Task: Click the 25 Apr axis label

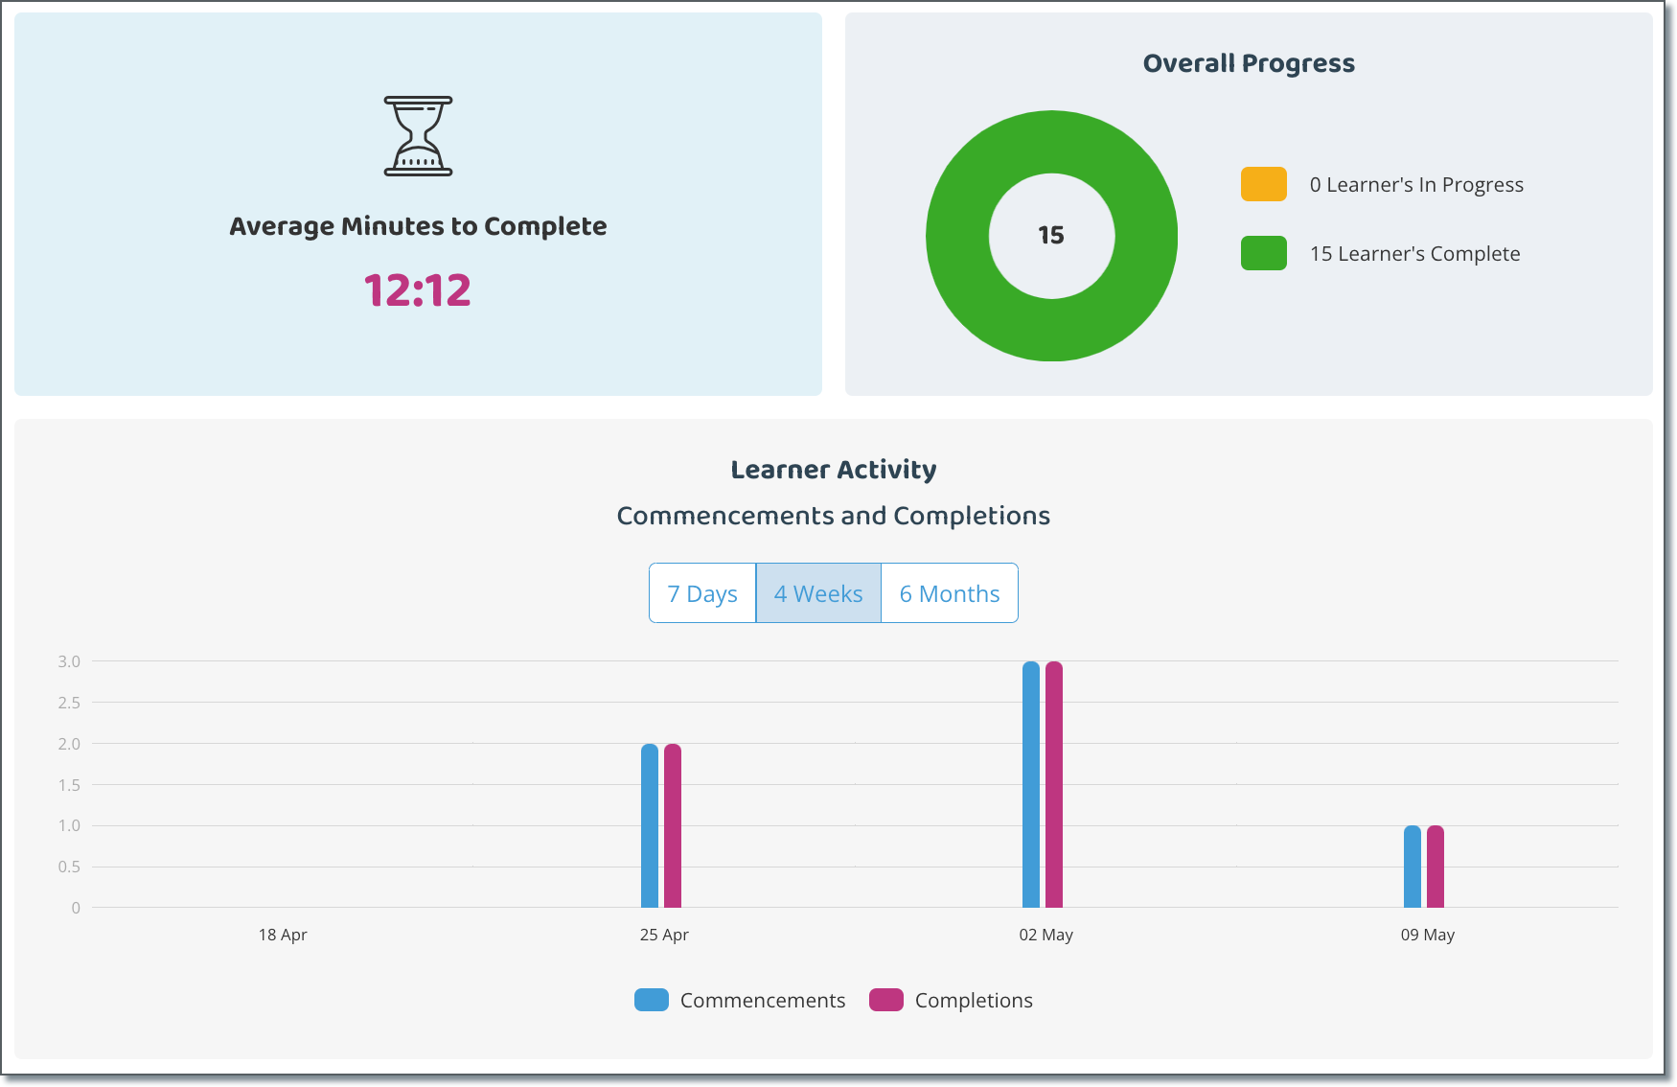Action: click(x=664, y=935)
